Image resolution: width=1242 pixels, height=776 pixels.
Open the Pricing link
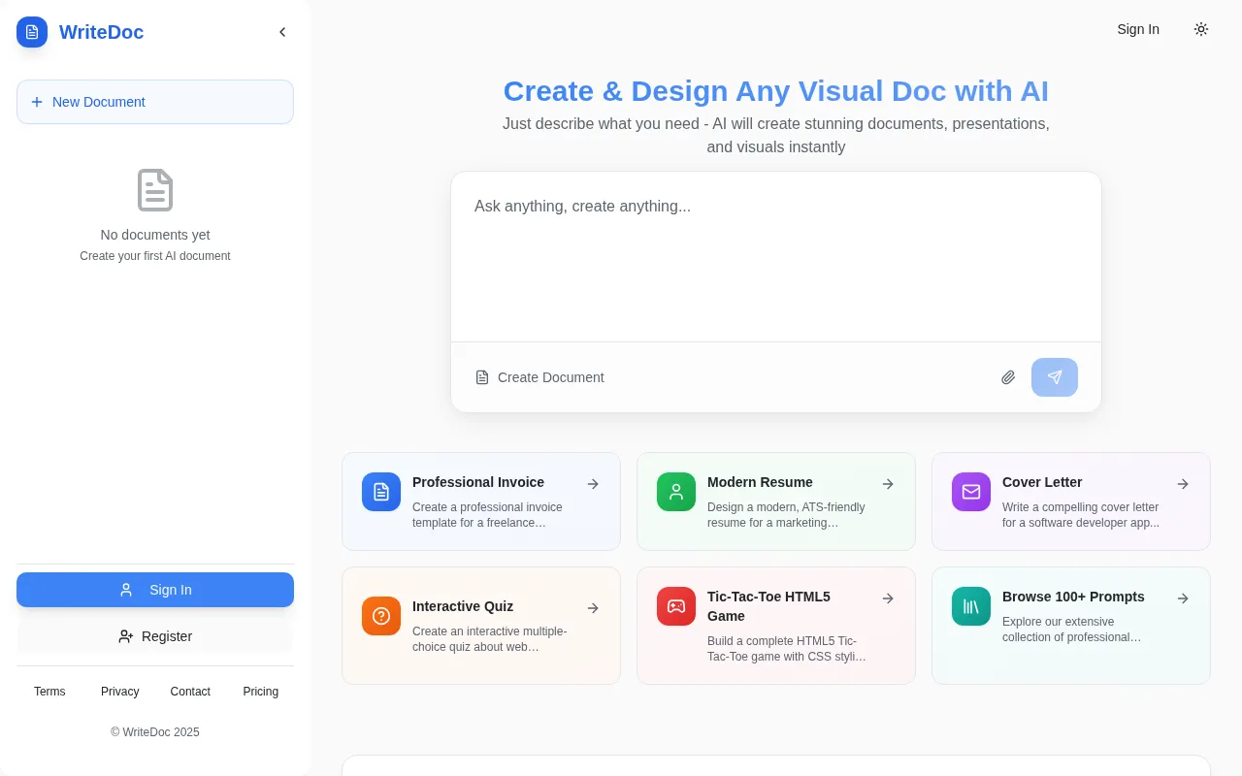(261, 692)
